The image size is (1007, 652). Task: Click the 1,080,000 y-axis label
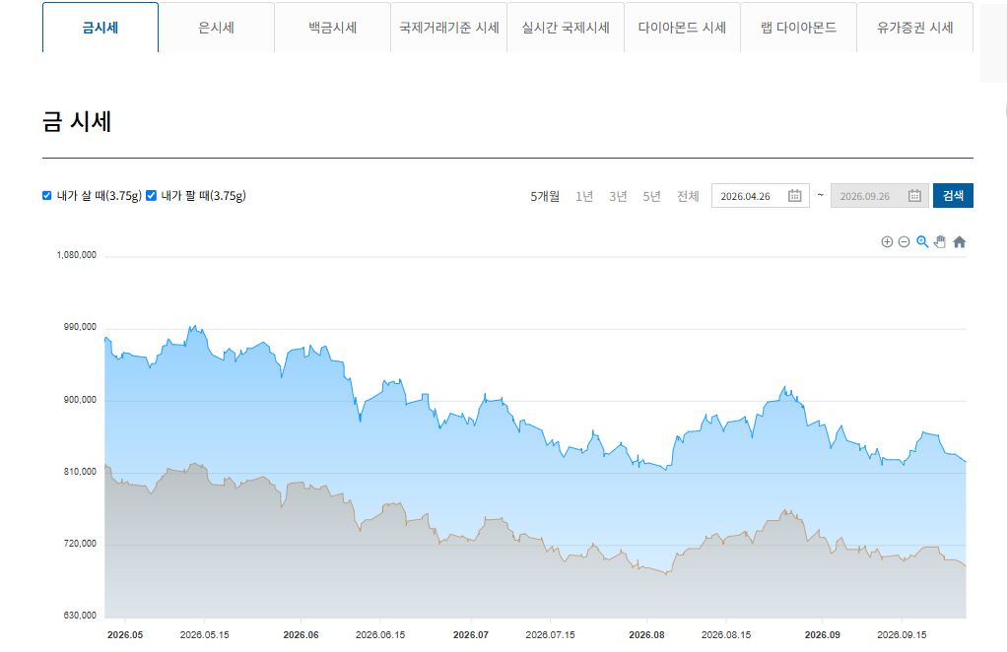coord(77,255)
